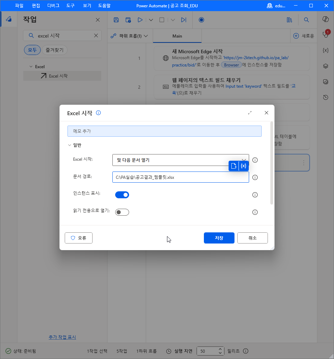Image resolution: width=334 pixels, height=359 pixels.
Task: Open the 도구 menu
Action: click(71, 6)
